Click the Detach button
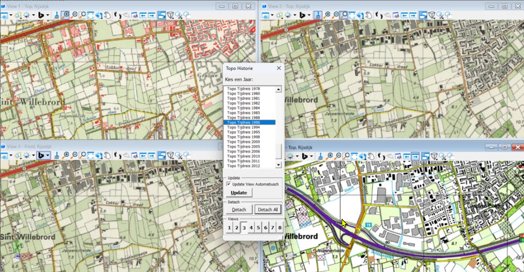Viewport: 524px width, 272px height. [x=238, y=210]
